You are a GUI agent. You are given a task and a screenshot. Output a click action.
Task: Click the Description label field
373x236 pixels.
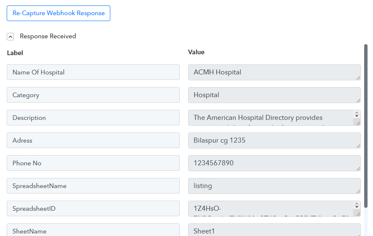tap(93, 118)
